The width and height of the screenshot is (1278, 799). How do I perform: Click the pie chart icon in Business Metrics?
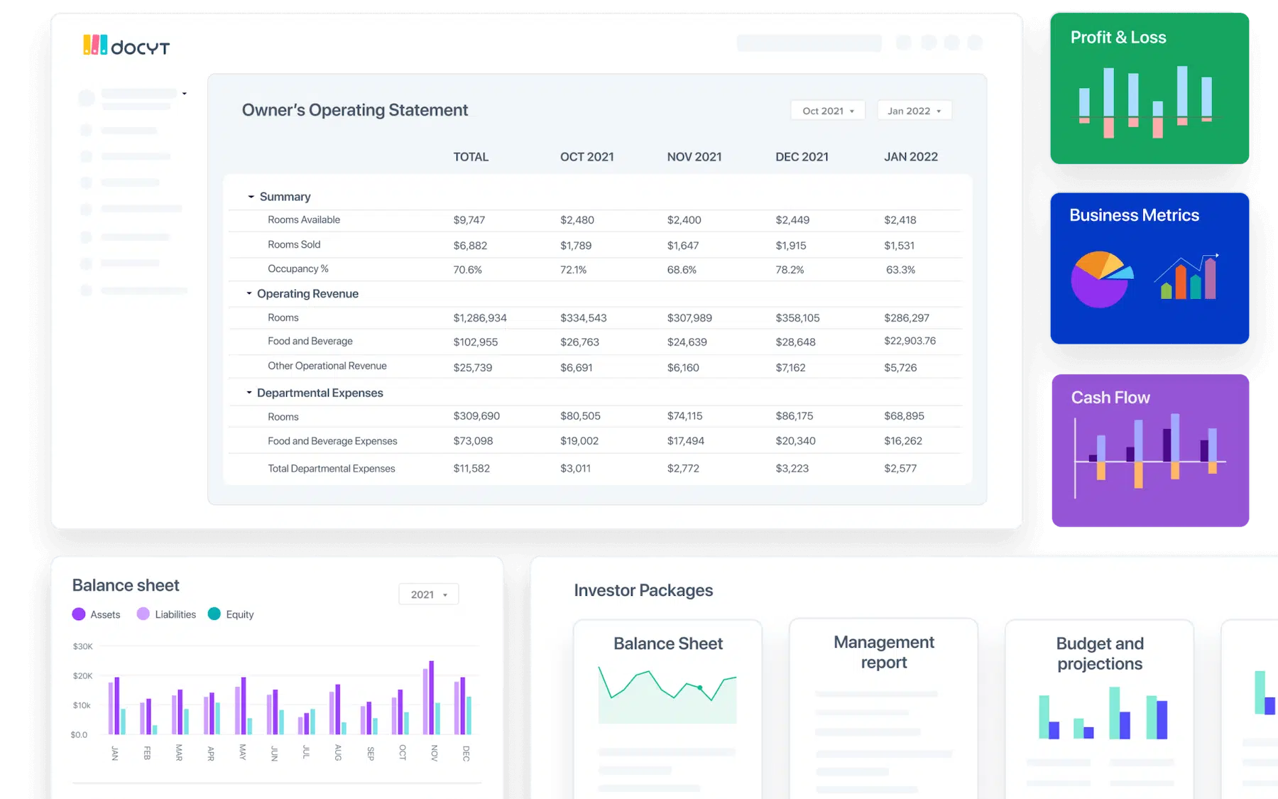1101,279
